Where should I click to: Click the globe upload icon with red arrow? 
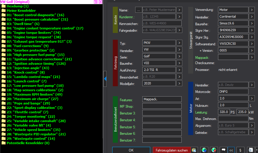tap(214, 150)
